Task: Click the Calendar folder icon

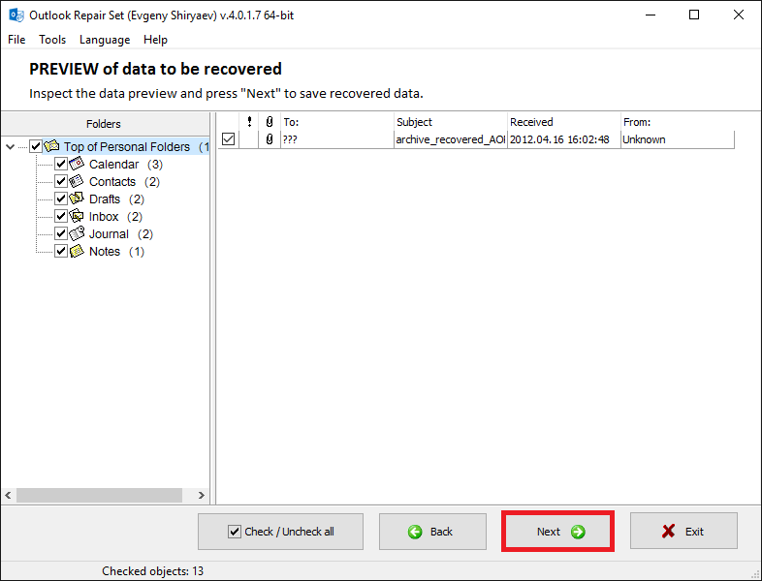Action: coord(77,164)
